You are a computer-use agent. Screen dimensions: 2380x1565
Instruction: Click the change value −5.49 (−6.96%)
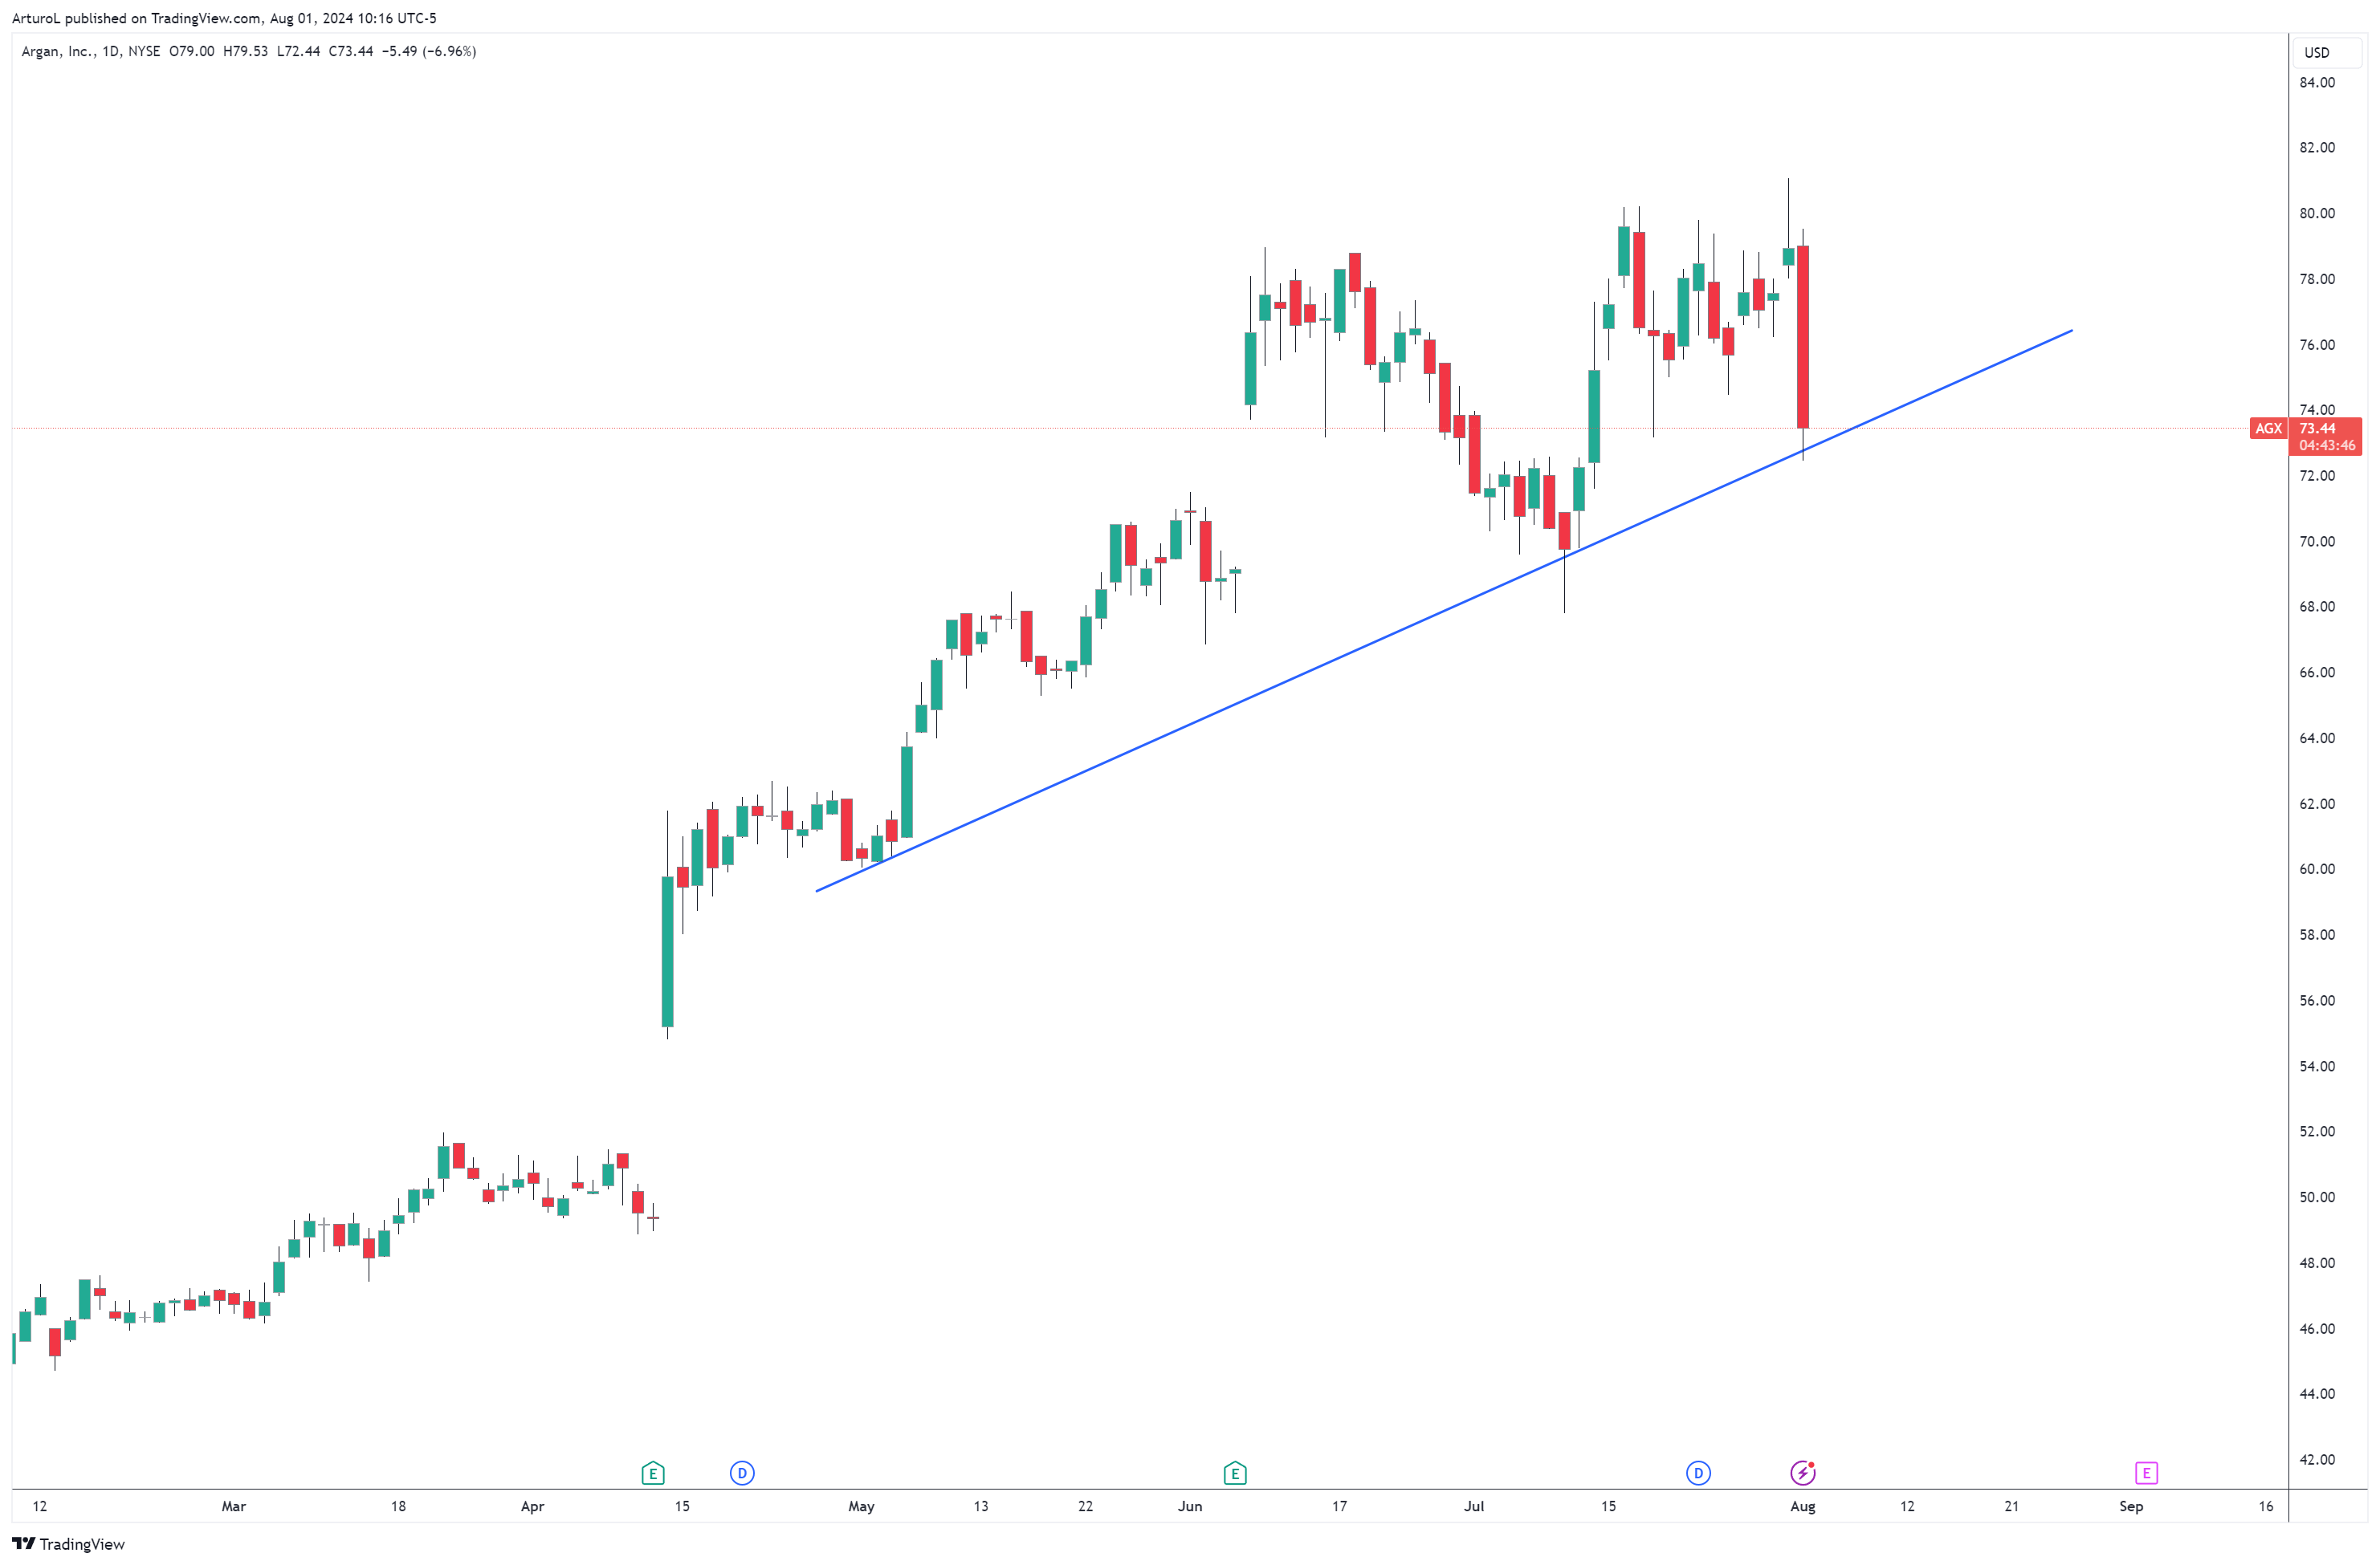429,51
